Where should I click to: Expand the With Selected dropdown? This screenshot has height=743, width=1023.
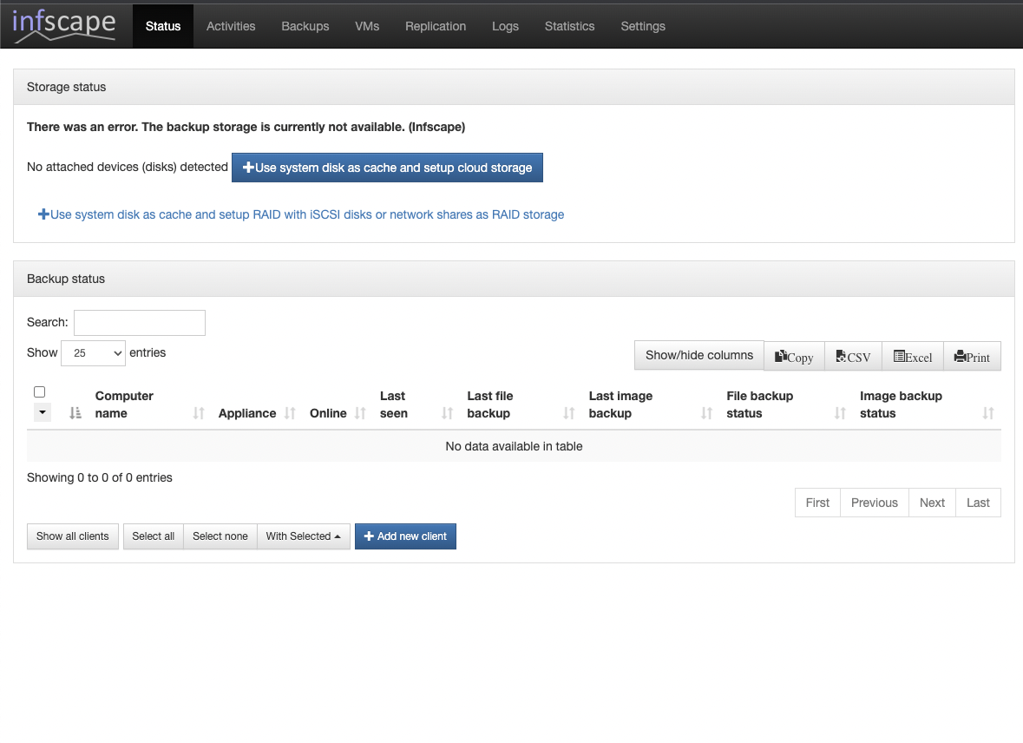click(x=303, y=536)
